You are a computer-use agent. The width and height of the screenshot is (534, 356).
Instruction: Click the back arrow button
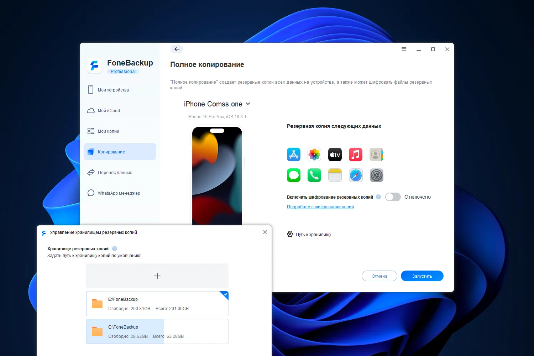(177, 49)
